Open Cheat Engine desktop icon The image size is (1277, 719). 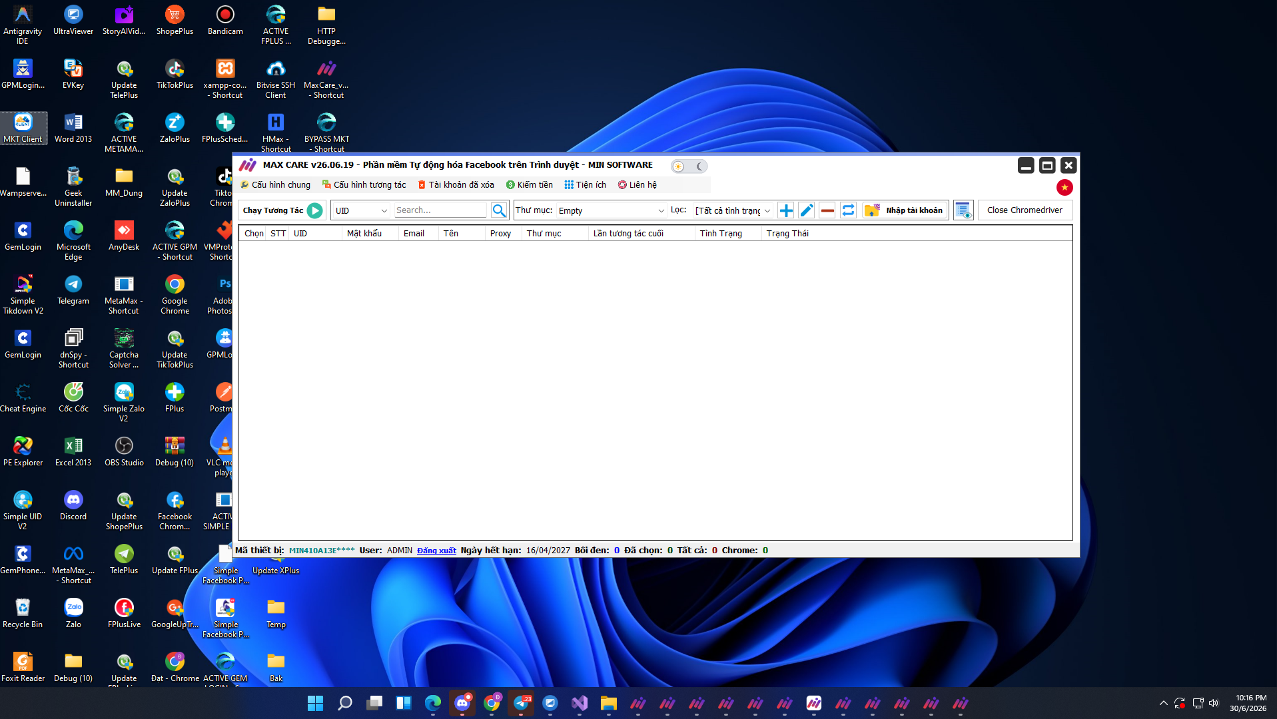coord(23,397)
